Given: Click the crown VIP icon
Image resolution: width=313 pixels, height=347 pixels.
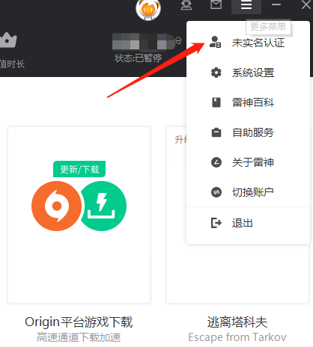Looking at the screenshot, I should pyautogui.click(x=8, y=40).
